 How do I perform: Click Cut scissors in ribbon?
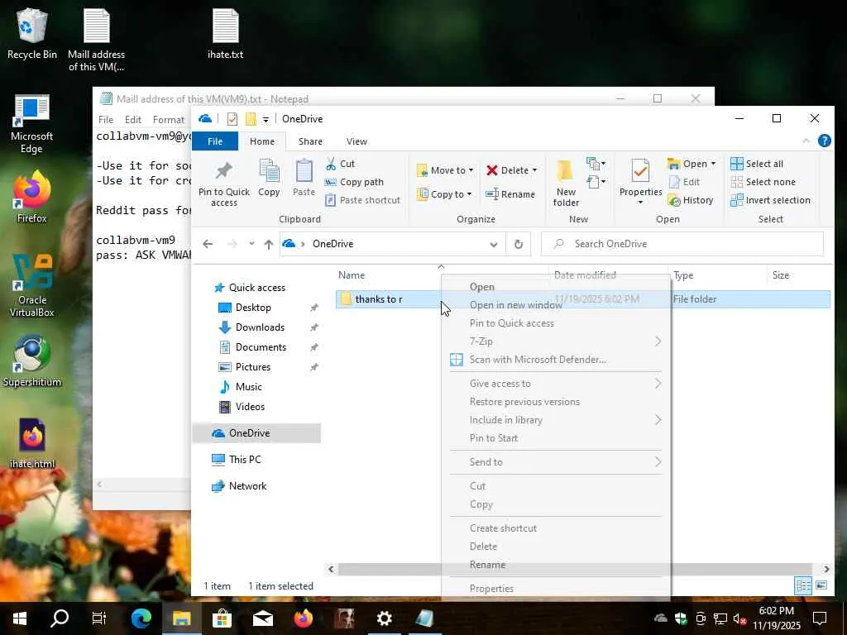(340, 164)
